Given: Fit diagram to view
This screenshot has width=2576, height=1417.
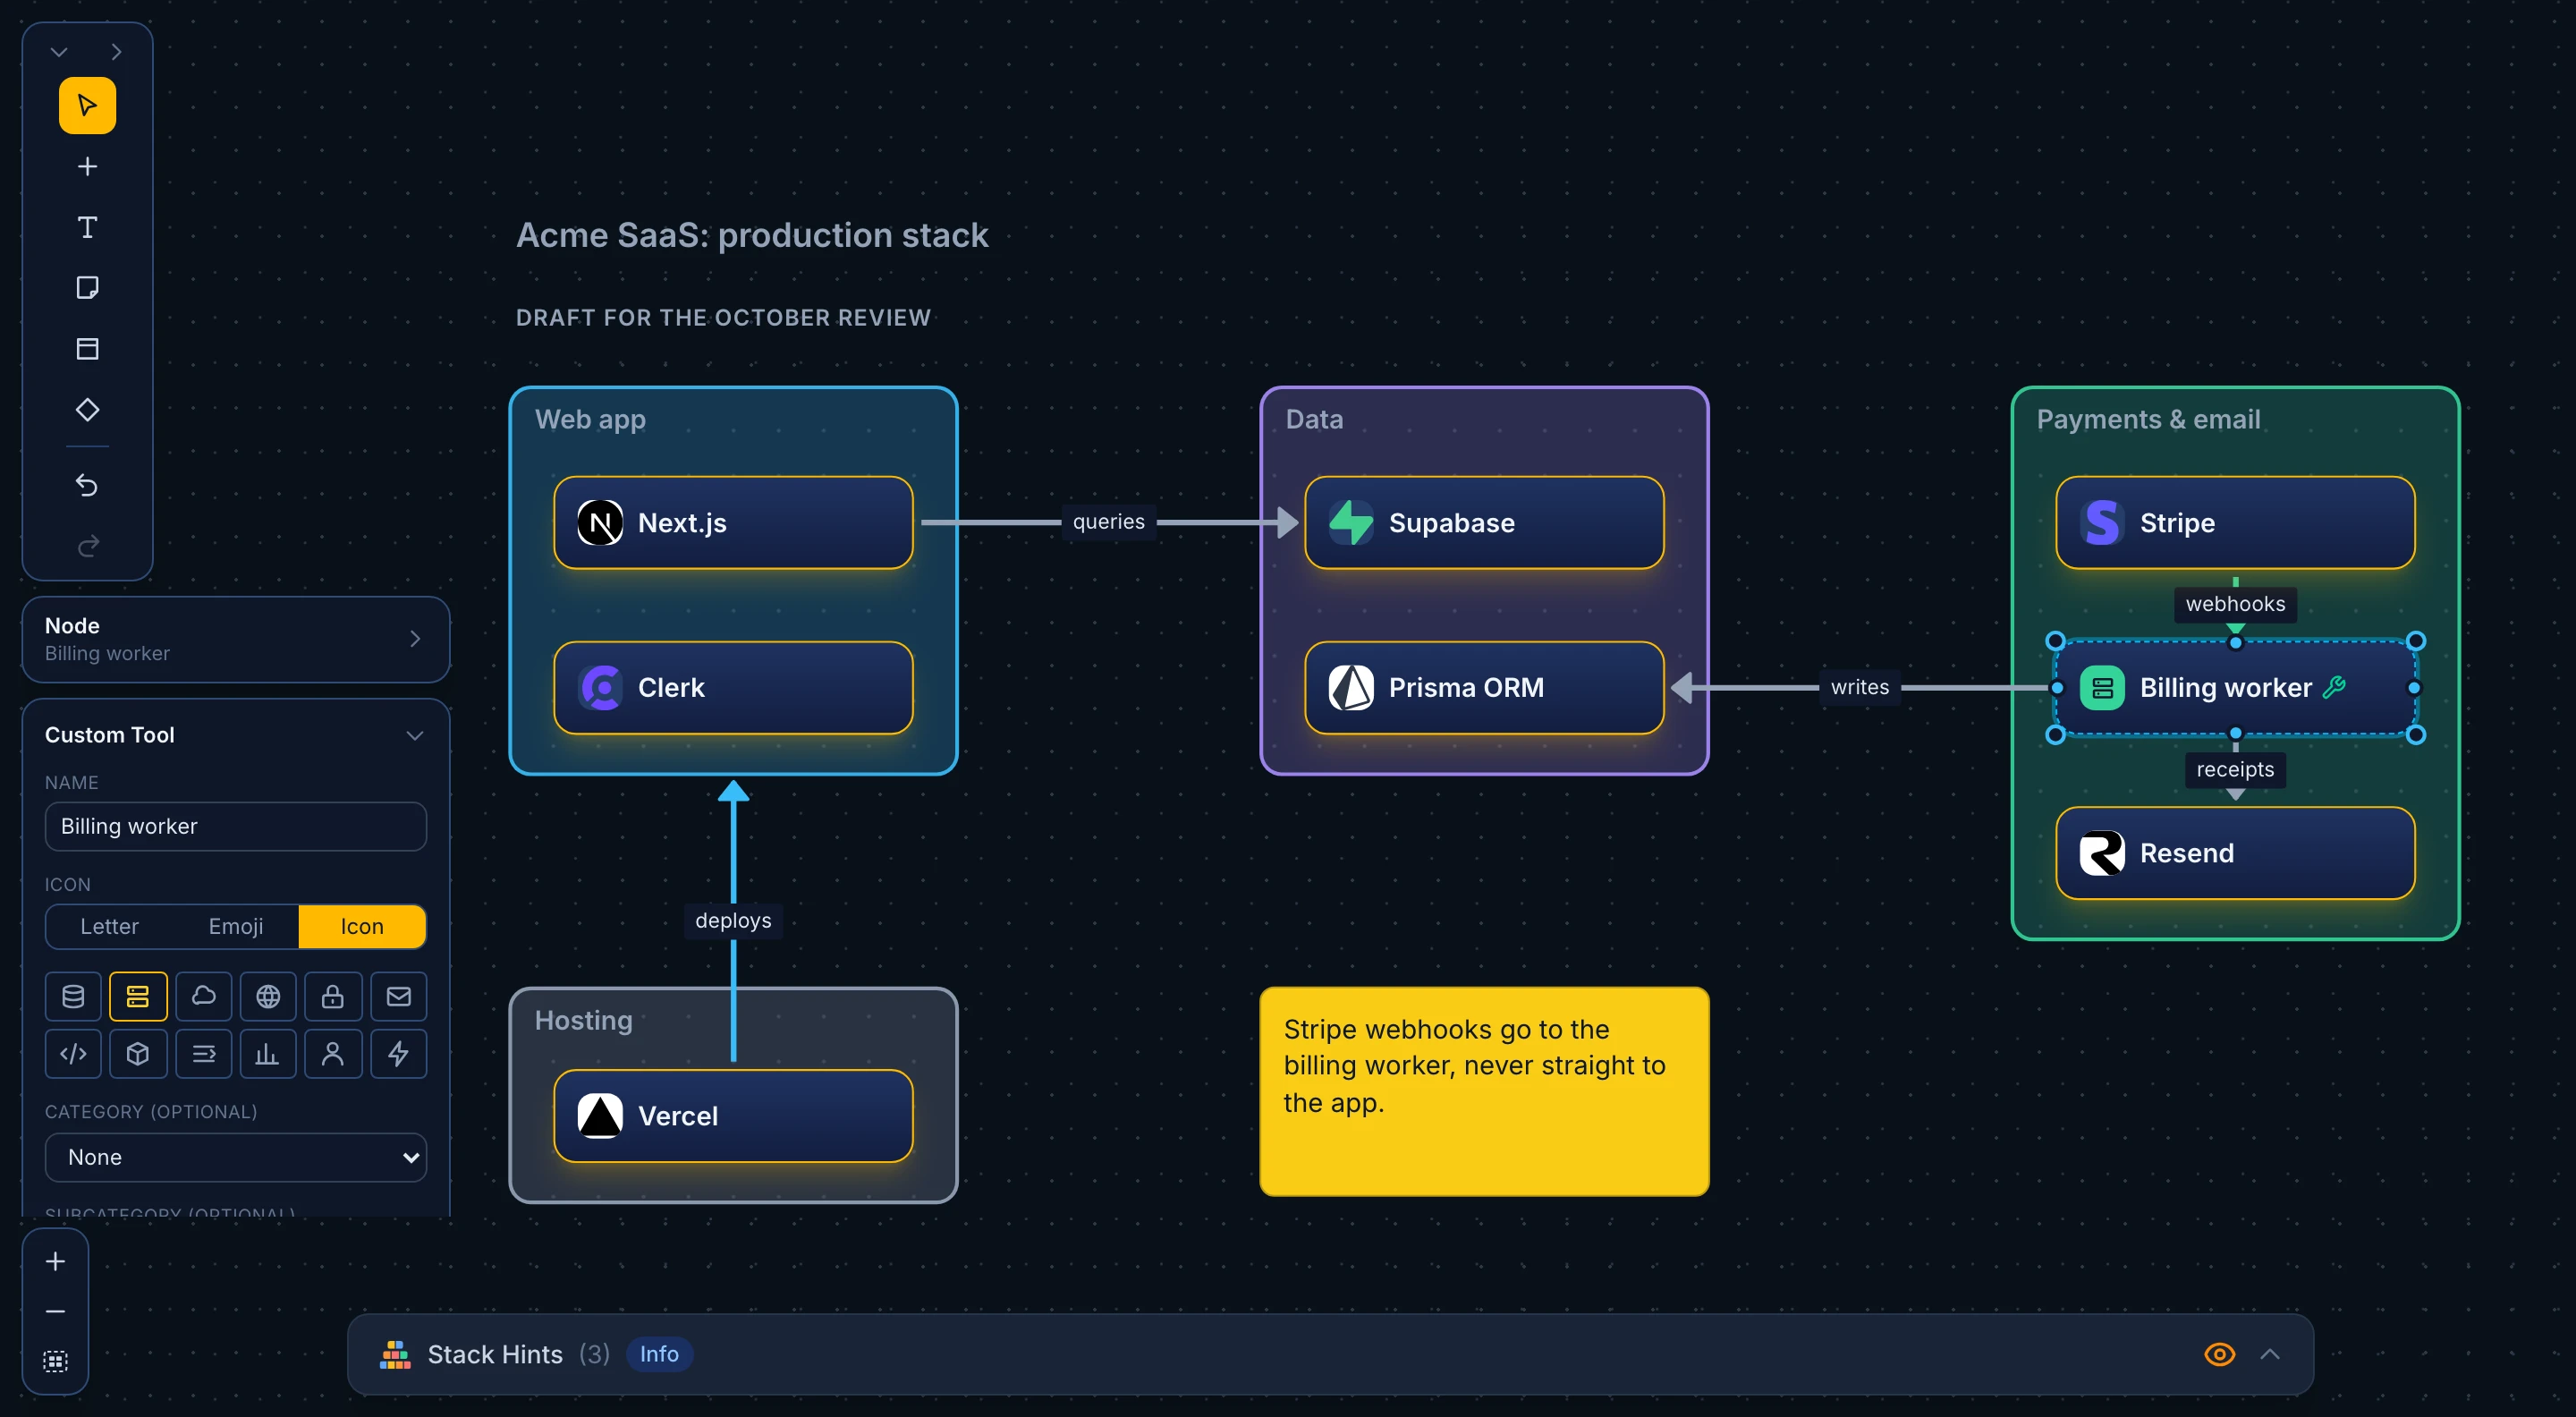Looking at the screenshot, I should (55, 1361).
